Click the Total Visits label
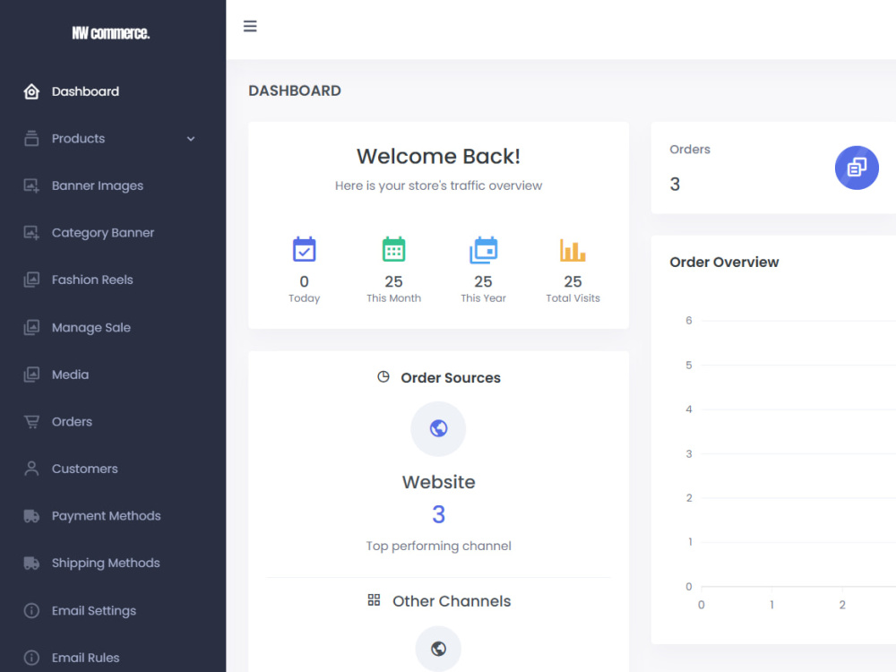The image size is (896, 672). coord(573,298)
